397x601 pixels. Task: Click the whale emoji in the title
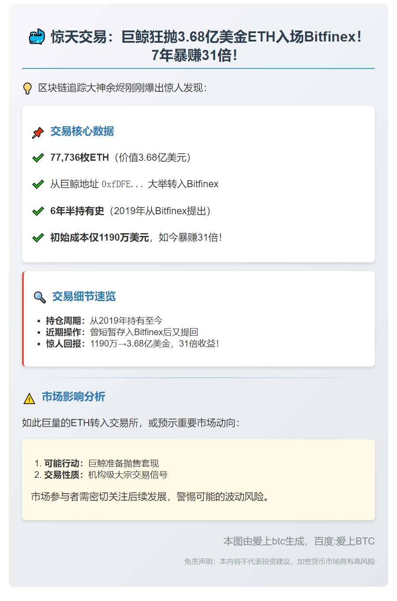coord(37,37)
